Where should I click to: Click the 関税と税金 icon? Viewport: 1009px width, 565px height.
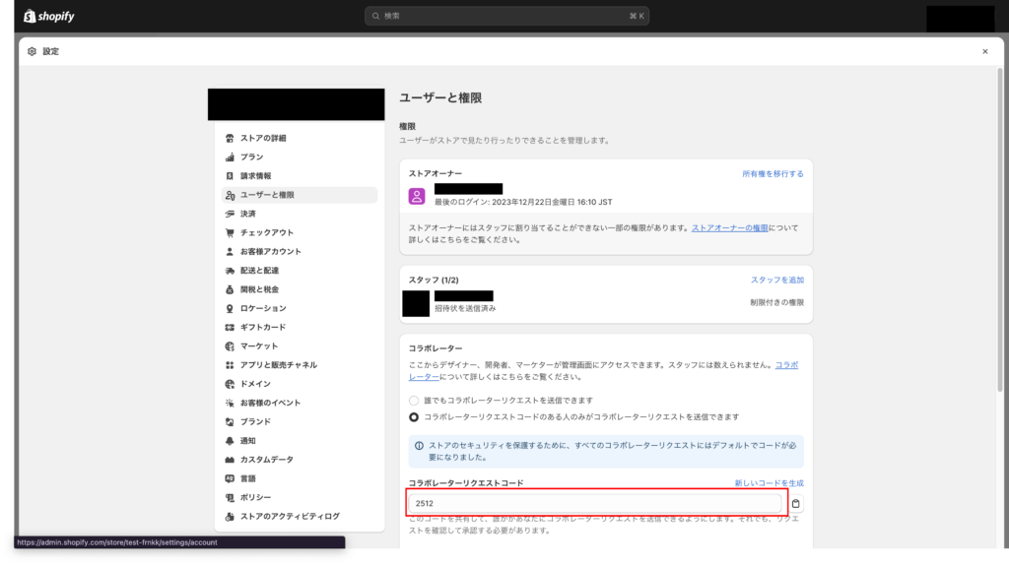coord(230,290)
